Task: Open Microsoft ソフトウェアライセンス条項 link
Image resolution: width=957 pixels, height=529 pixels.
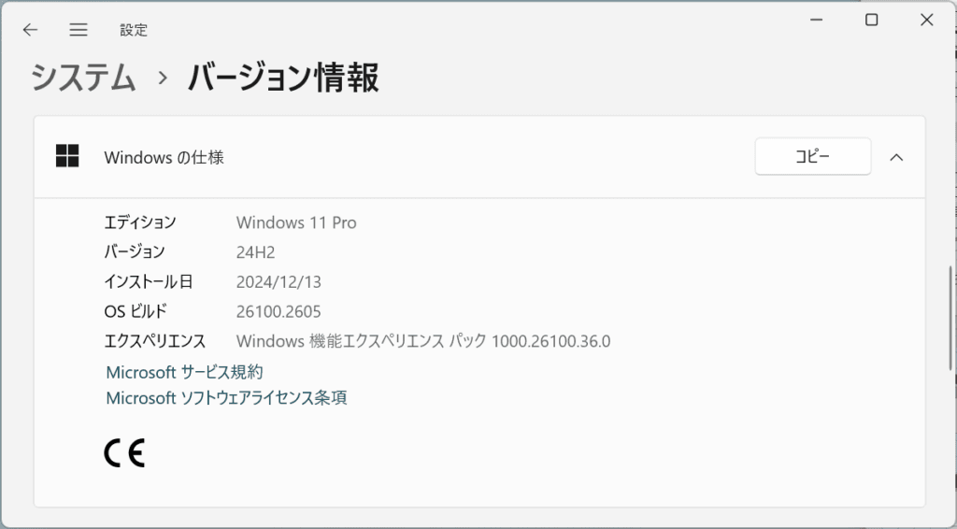Action: (x=226, y=398)
